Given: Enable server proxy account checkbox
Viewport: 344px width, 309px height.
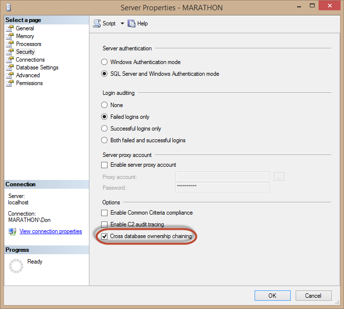Looking at the screenshot, I should [104, 165].
